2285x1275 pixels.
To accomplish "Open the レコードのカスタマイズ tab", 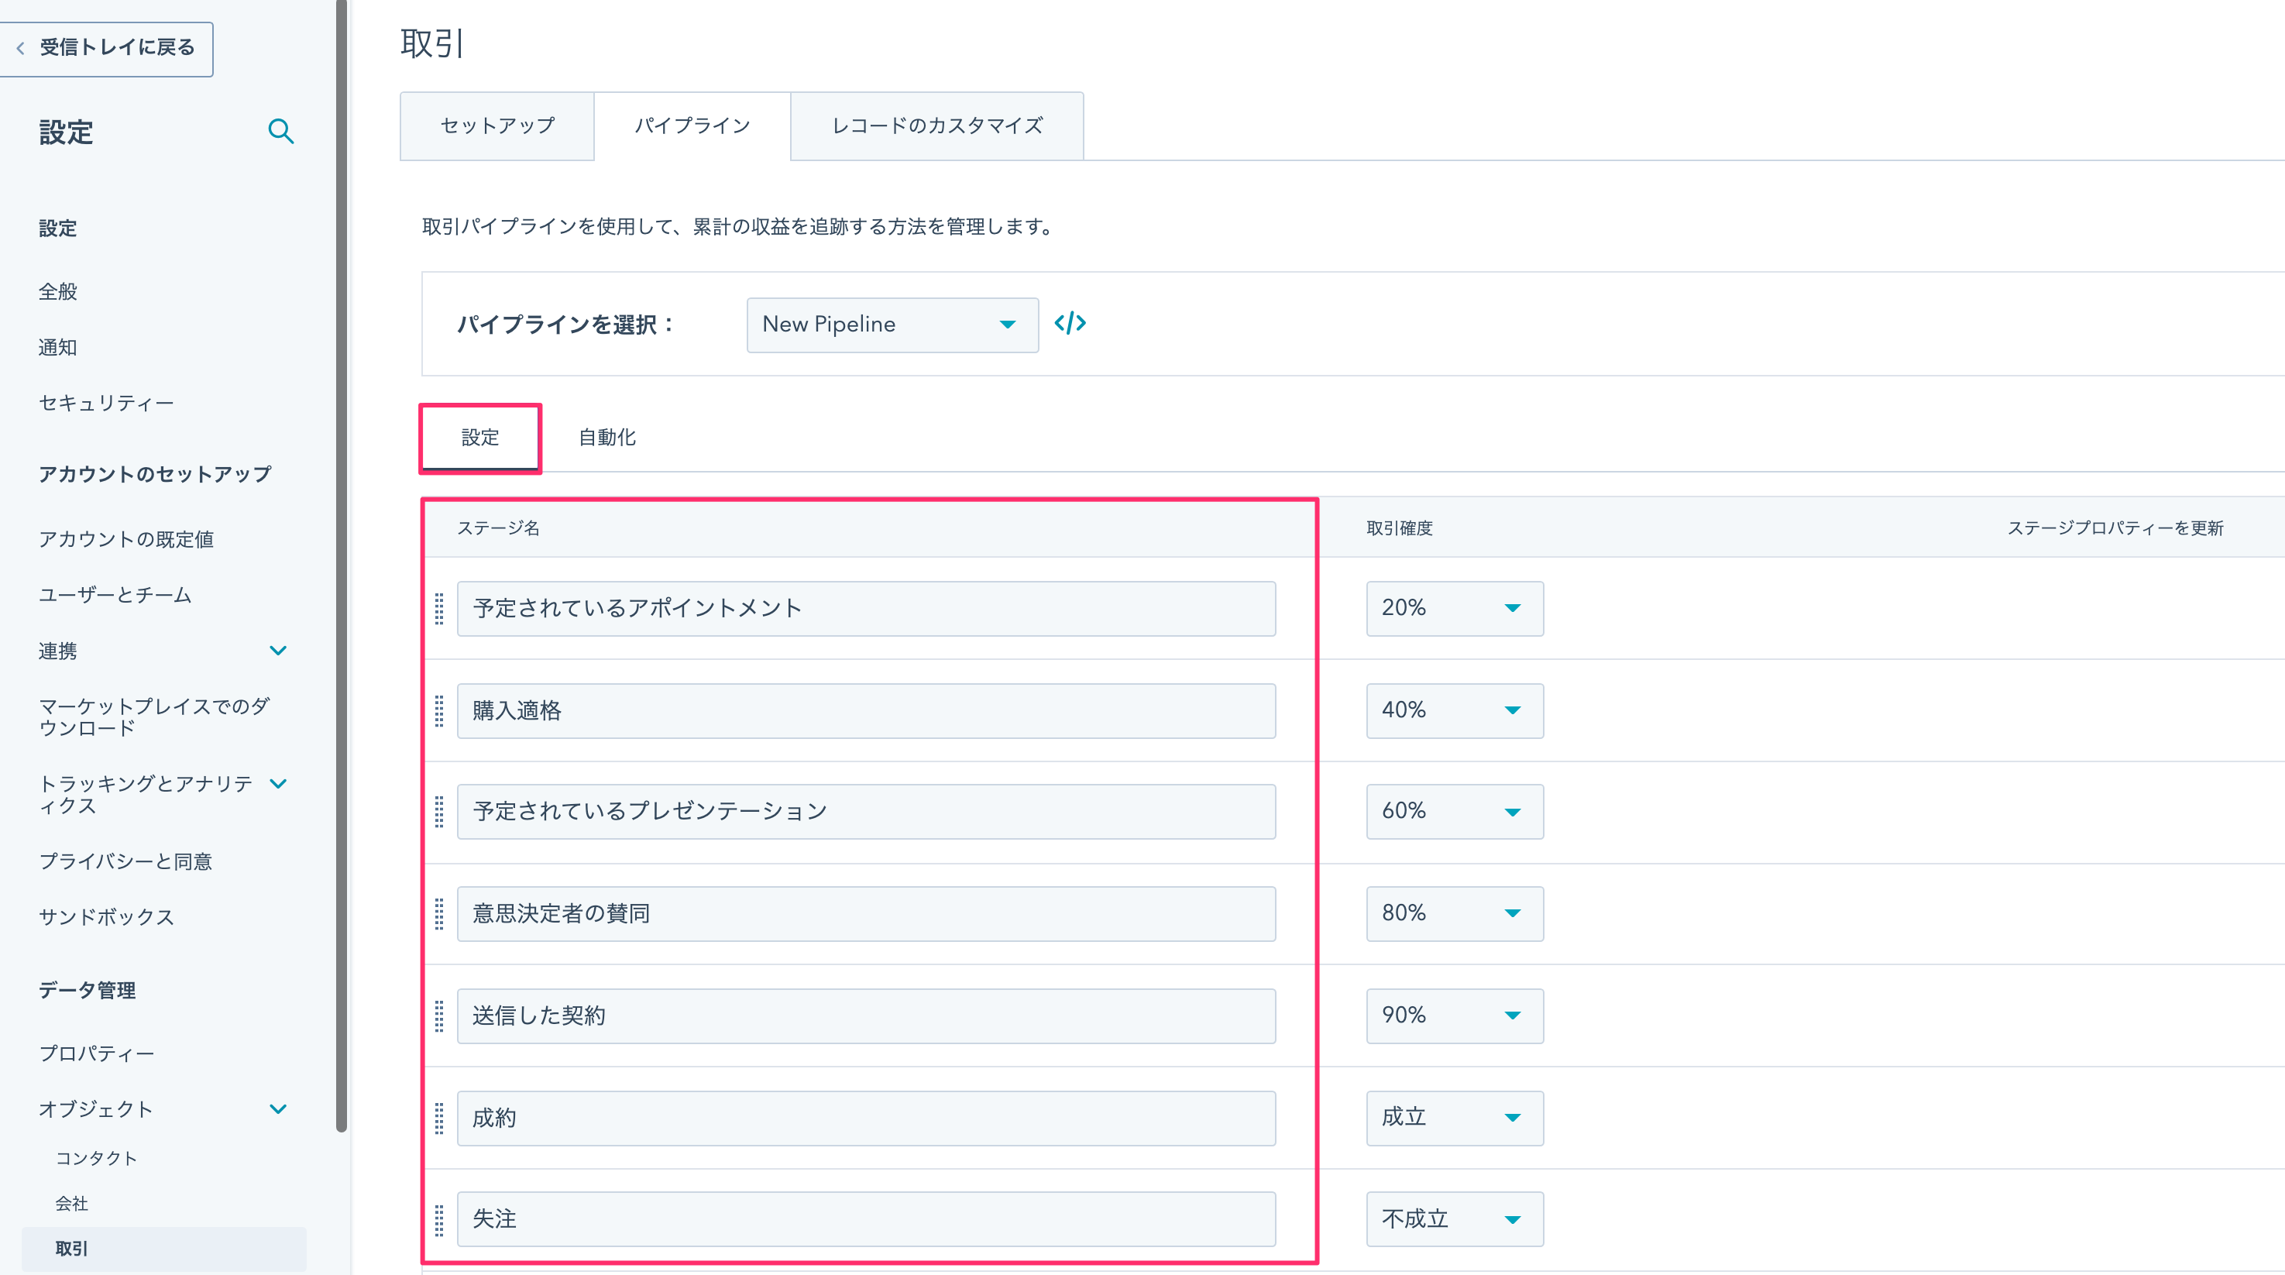I will pyautogui.click(x=936, y=126).
